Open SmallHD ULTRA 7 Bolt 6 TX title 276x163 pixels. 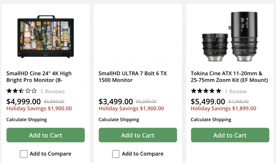click(x=132, y=76)
